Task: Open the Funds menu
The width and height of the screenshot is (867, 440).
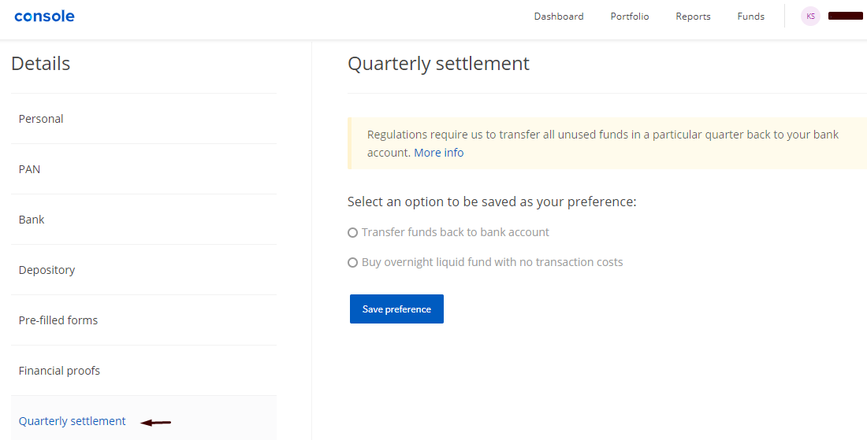Action: click(x=751, y=17)
